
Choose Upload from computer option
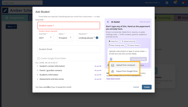click(124, 65)
